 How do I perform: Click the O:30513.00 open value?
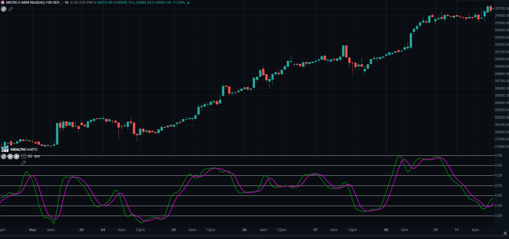pos(103,3)
